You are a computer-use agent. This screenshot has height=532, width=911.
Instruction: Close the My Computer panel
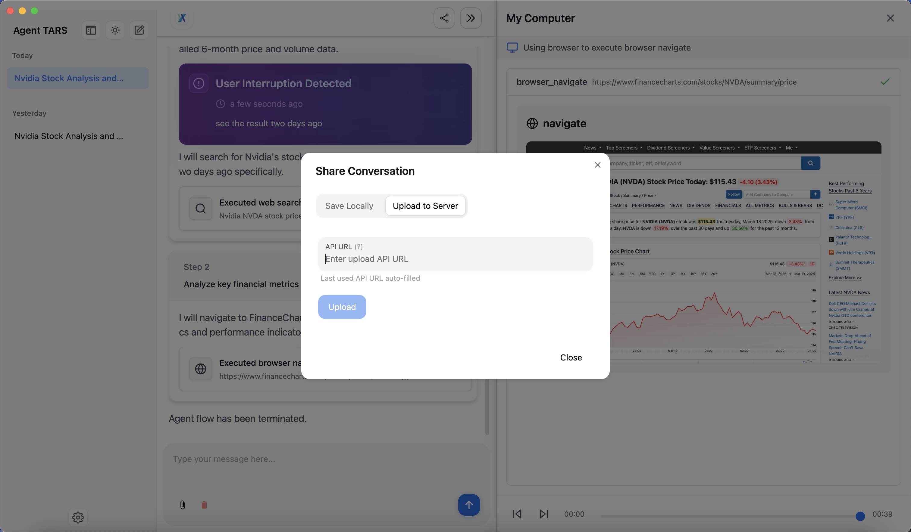[x=890, y=18]
